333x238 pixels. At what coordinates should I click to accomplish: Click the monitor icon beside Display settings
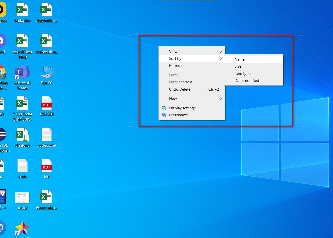(164, 108)
